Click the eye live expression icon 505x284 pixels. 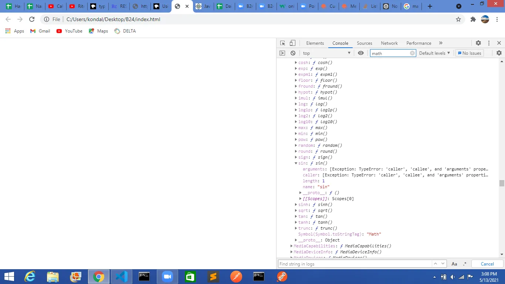tap(361, 53)
